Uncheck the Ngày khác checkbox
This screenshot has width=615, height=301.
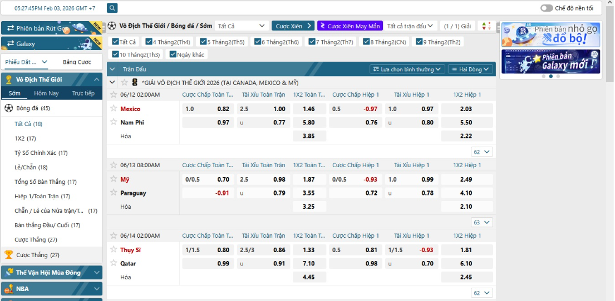pos(173,54)
